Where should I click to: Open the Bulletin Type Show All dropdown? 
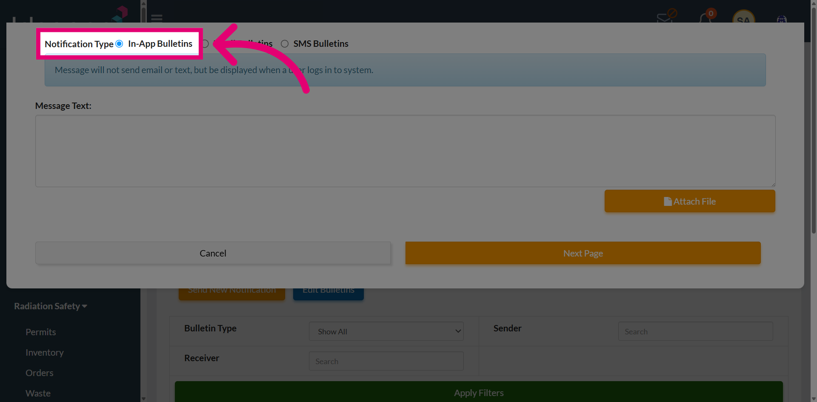[386, 331]
